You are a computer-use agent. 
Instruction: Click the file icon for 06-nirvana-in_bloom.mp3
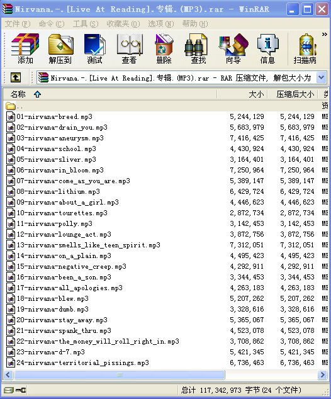tap(11, 170)
